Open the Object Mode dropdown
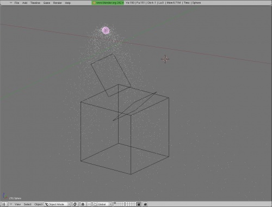The height and width of the screenshot is (207, 272). (x=58, y=204)
